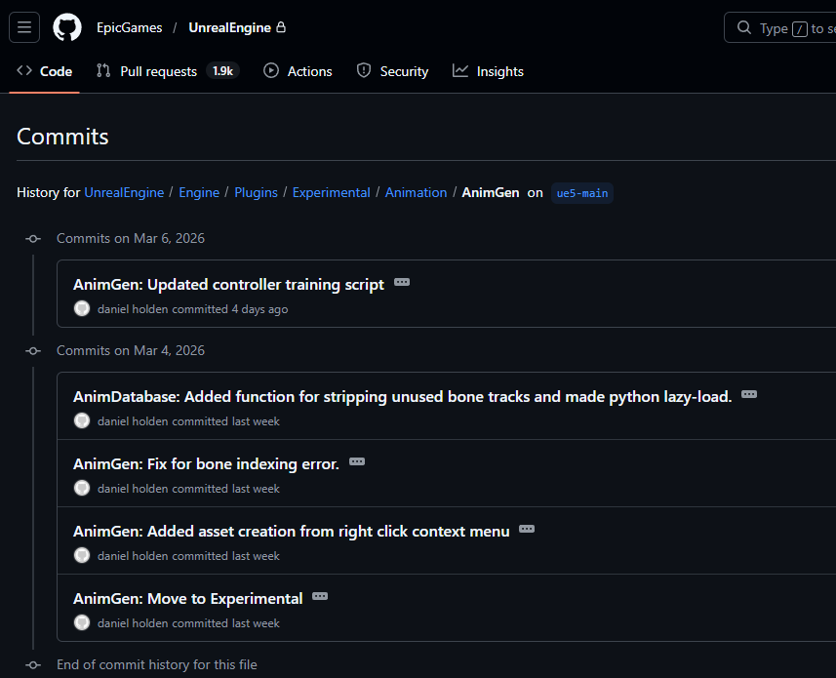Switch to the Insights tab
Viewport: 836px width, 678px height.
(x=488, y=71)
